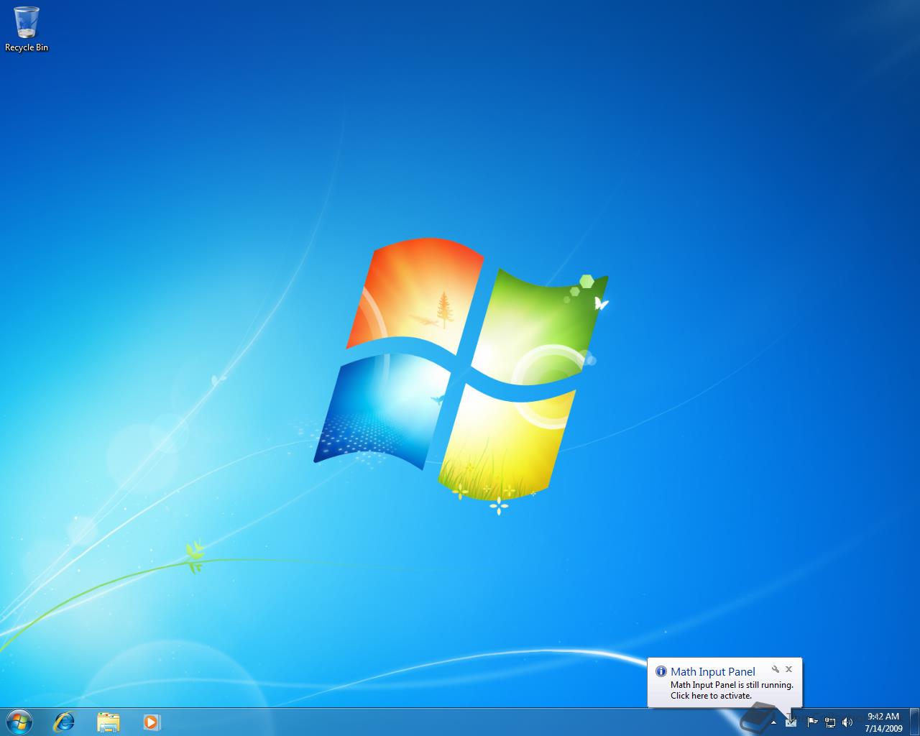Image resolution: width=920 pixels, height=736 pixels.
Task: Click the Show desktop button strip
Action: pos(914,722)
